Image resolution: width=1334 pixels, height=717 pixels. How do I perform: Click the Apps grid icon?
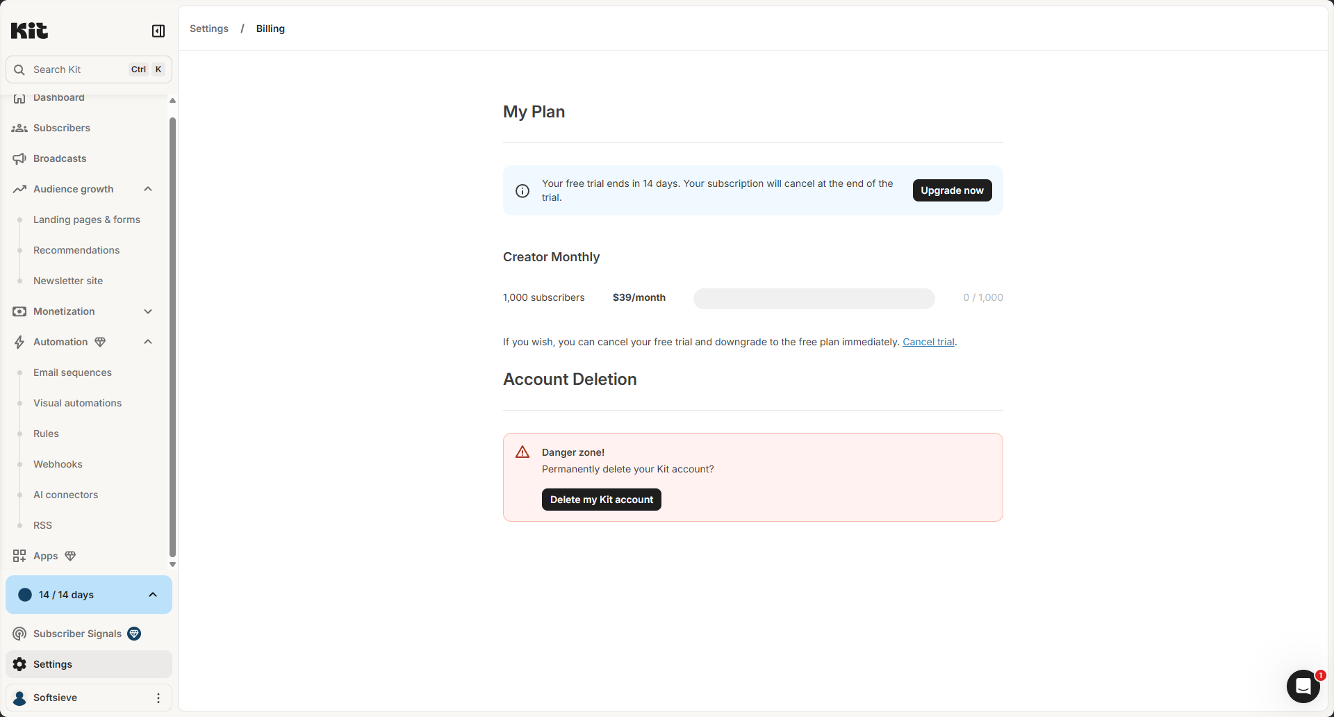19,556
